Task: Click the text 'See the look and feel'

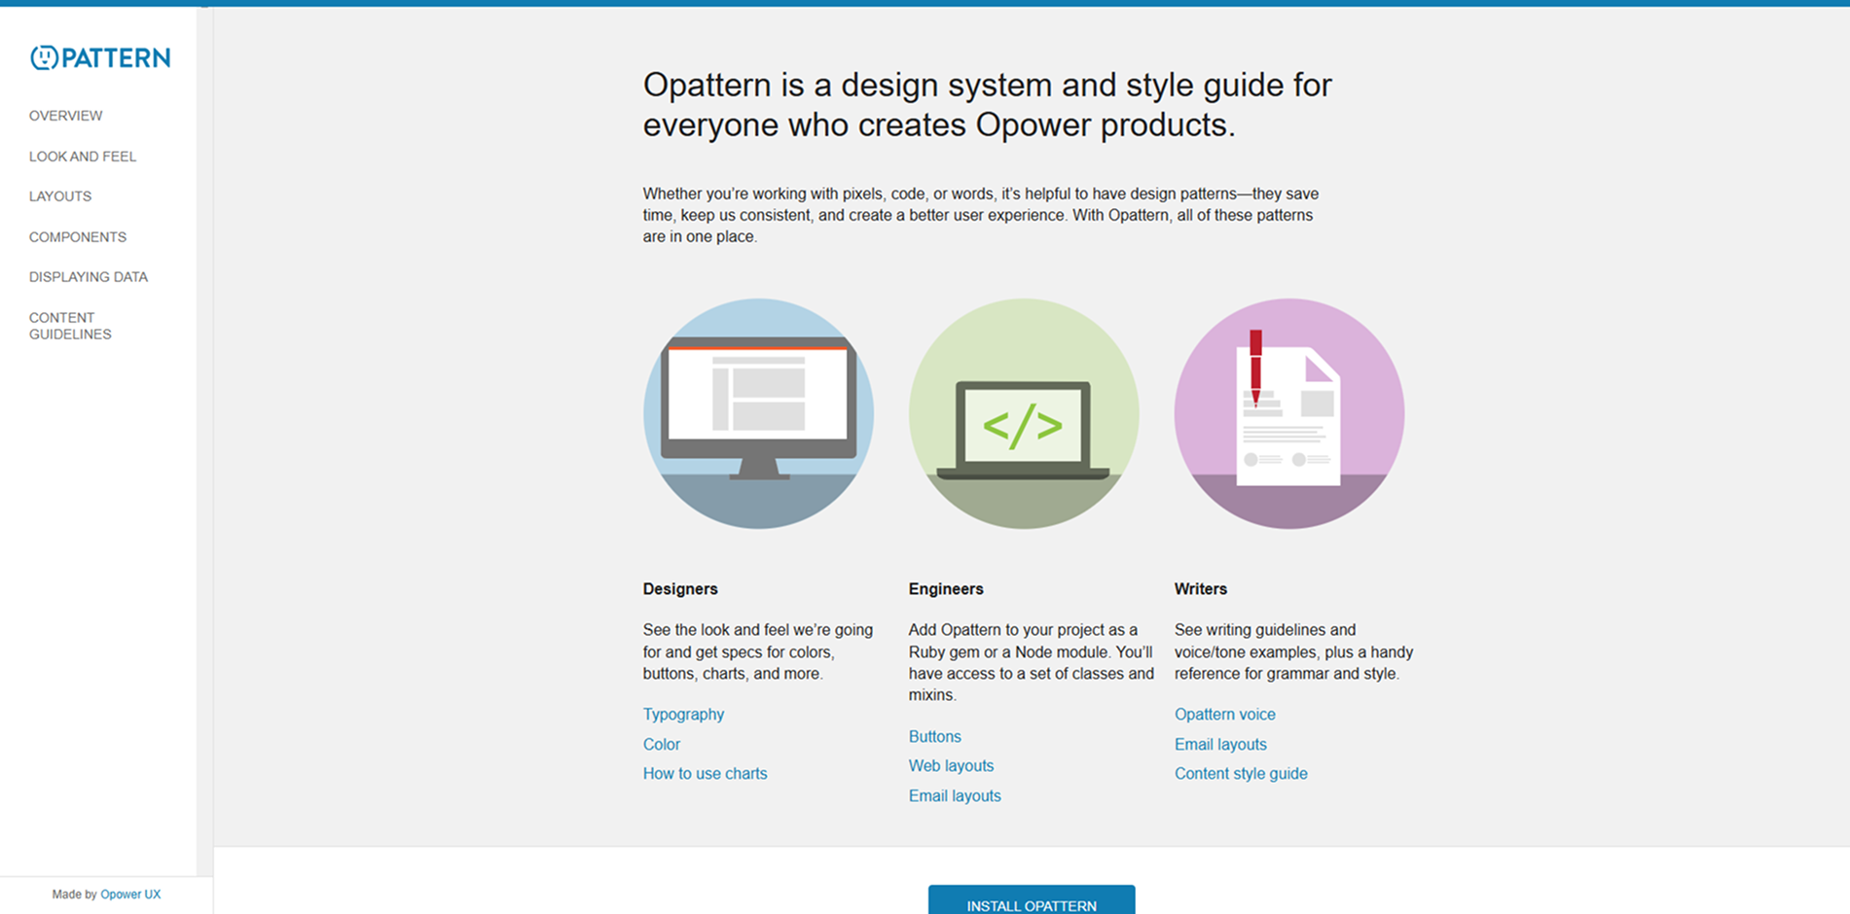Action: tap(758, 651)
